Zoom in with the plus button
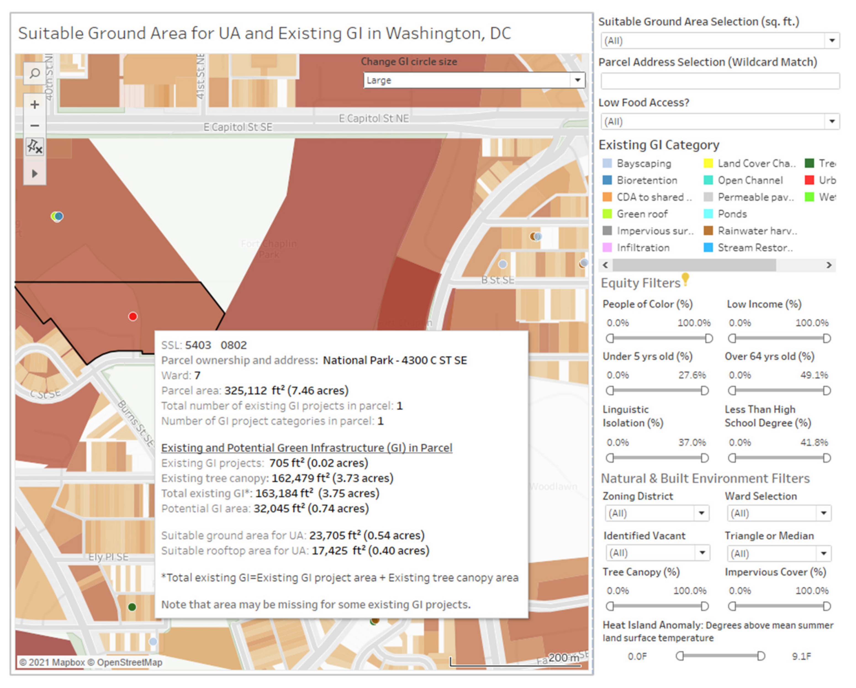This screenshot has height=688, width=856. pyautogui.click(x=35, y=105)
